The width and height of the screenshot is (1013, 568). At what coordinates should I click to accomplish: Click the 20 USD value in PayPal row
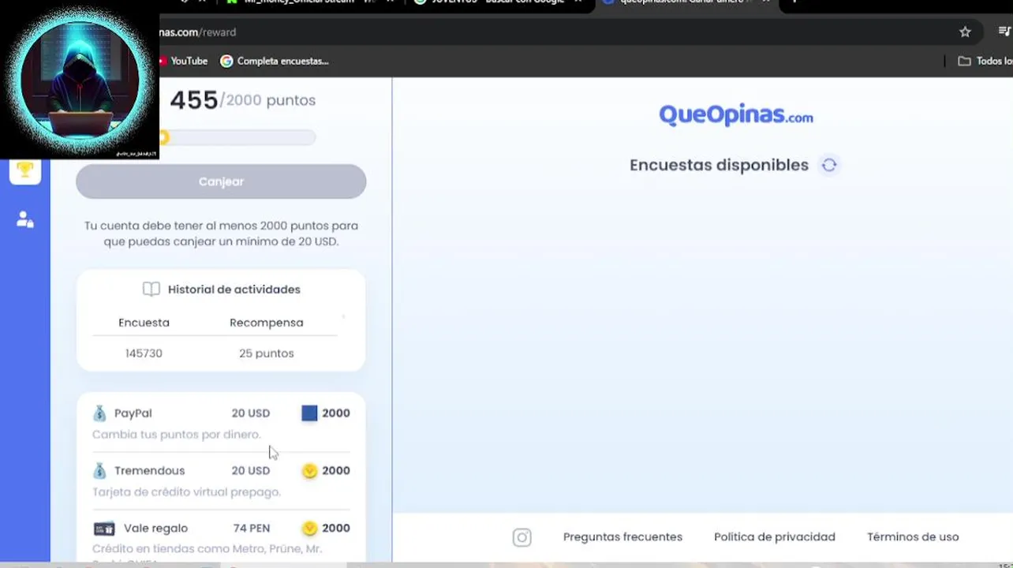(x=251, y=413)
